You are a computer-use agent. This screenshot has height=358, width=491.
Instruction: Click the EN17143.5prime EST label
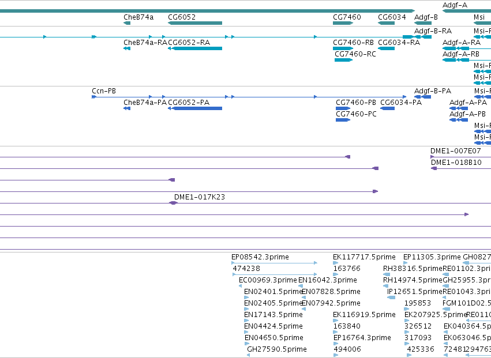click(273, 315)
